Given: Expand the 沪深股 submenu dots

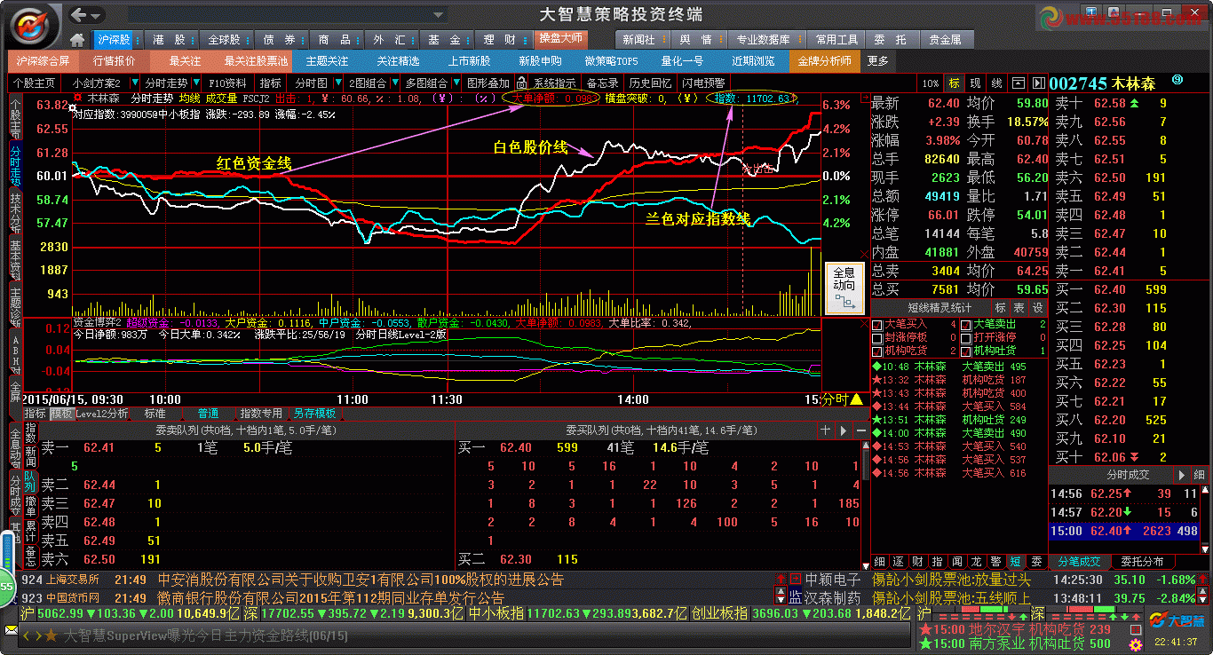Looking at the screenshot, I should click(137, 40).
